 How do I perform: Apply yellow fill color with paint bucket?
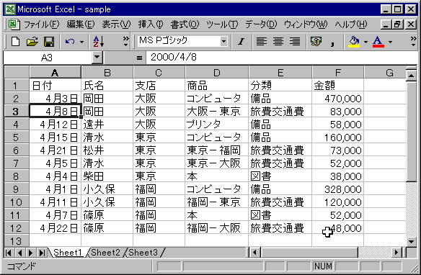(354, 42)
